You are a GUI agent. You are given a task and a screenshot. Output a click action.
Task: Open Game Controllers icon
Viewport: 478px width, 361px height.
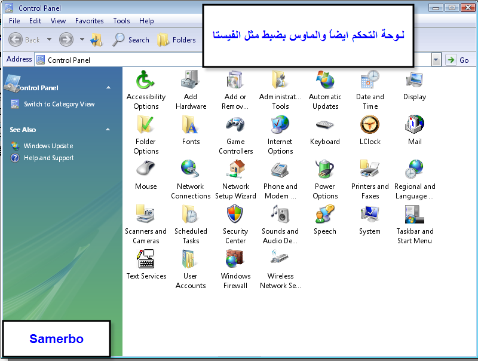[x=235, y=125]
